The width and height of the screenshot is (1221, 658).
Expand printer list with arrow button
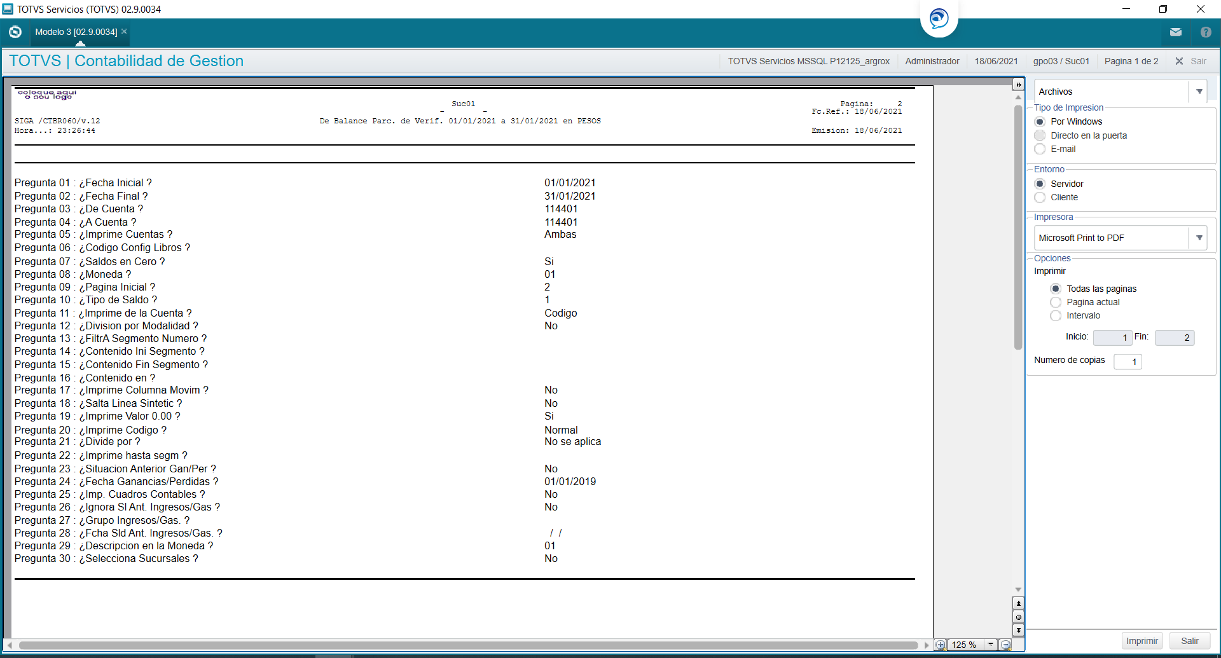(1199, 238)
